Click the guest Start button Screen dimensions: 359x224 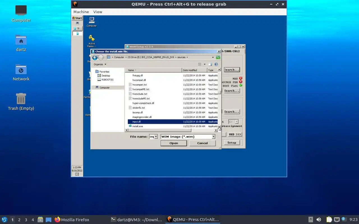click(x=77, y=18)
